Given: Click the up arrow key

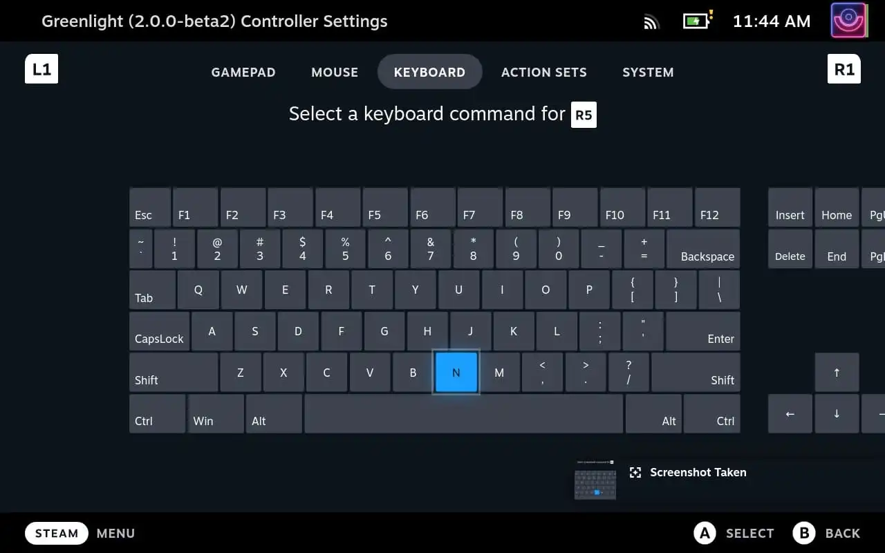Looking at the screenshot, I should pos(837,373).
